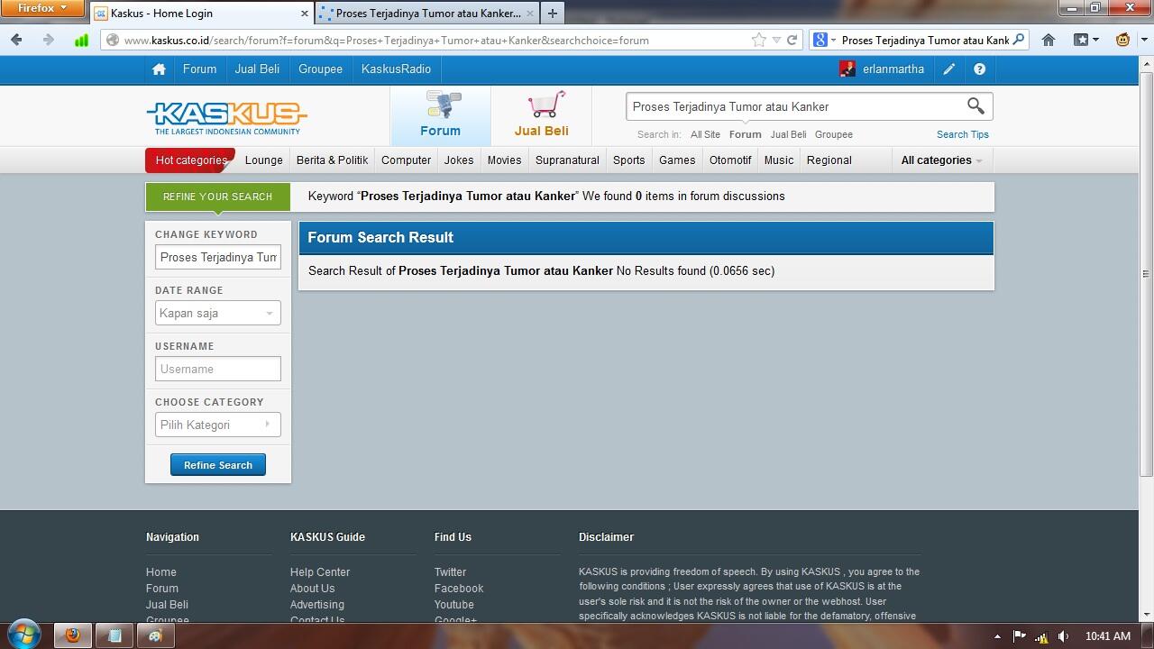
Task: Open Facebook footer link
Action: point(459,589)
